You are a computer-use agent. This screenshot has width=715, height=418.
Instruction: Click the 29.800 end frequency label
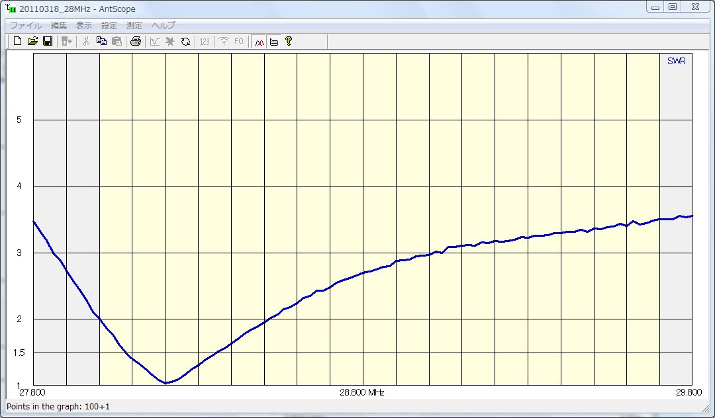[689, 392]
